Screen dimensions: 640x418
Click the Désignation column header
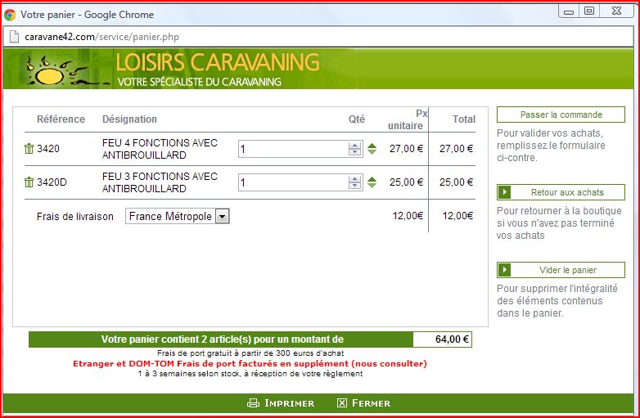(x=129, y=119)
